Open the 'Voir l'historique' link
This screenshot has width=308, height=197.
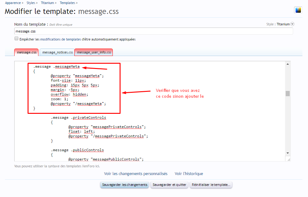[x=189, y=174]
